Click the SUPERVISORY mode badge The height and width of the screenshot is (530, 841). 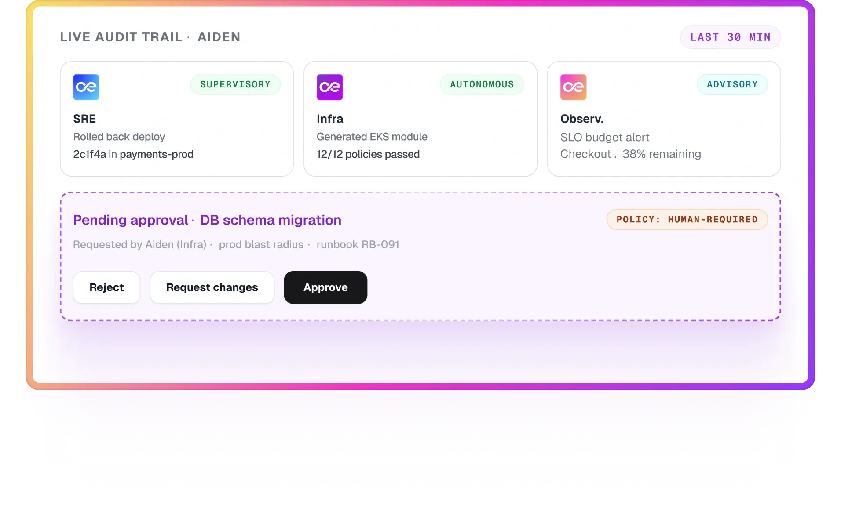(235, 84)
